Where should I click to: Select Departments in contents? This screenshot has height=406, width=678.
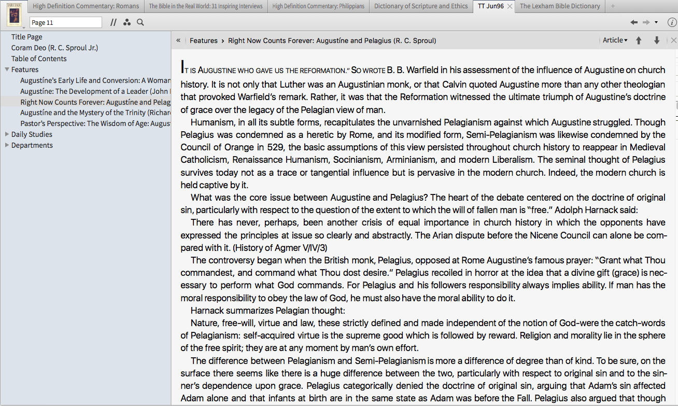pos(32,145)
